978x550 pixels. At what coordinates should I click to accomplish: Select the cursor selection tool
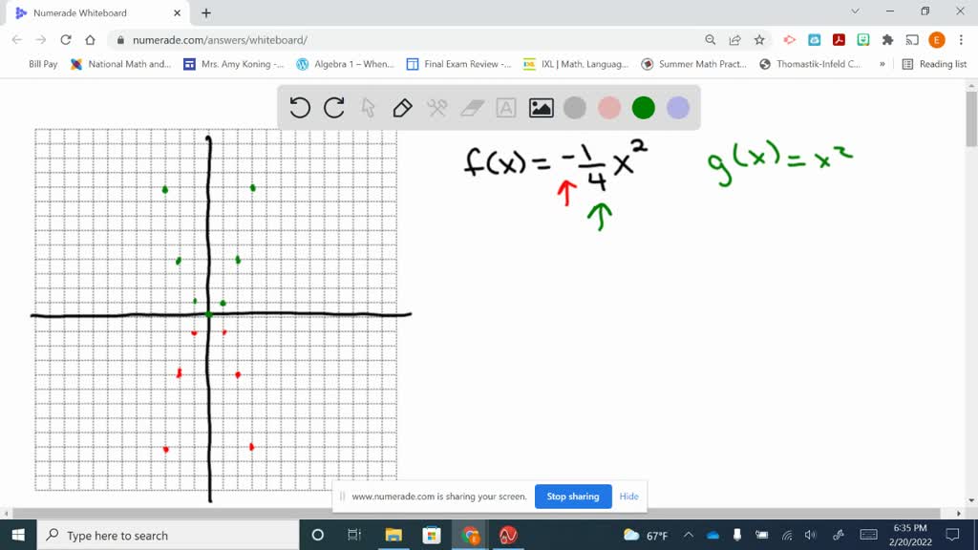click(x=367, y=108)
